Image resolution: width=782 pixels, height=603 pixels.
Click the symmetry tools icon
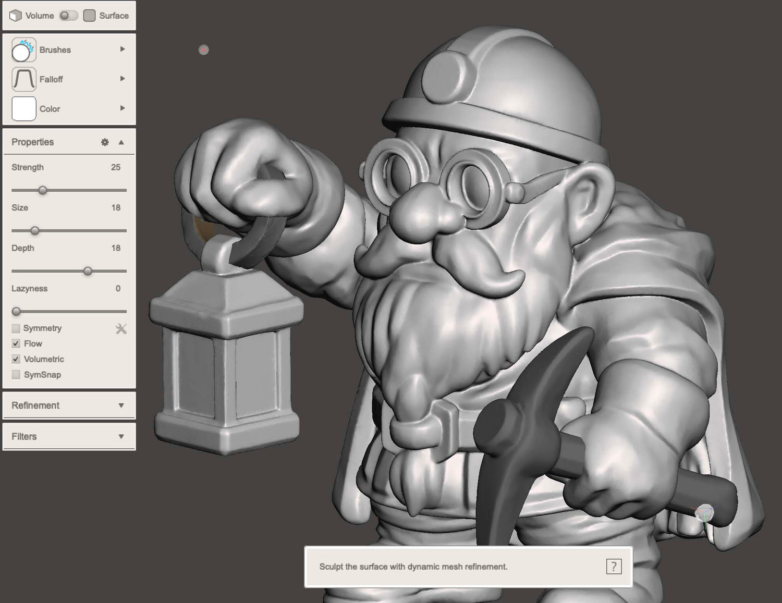pyautogui.click(x=121, y=329)
